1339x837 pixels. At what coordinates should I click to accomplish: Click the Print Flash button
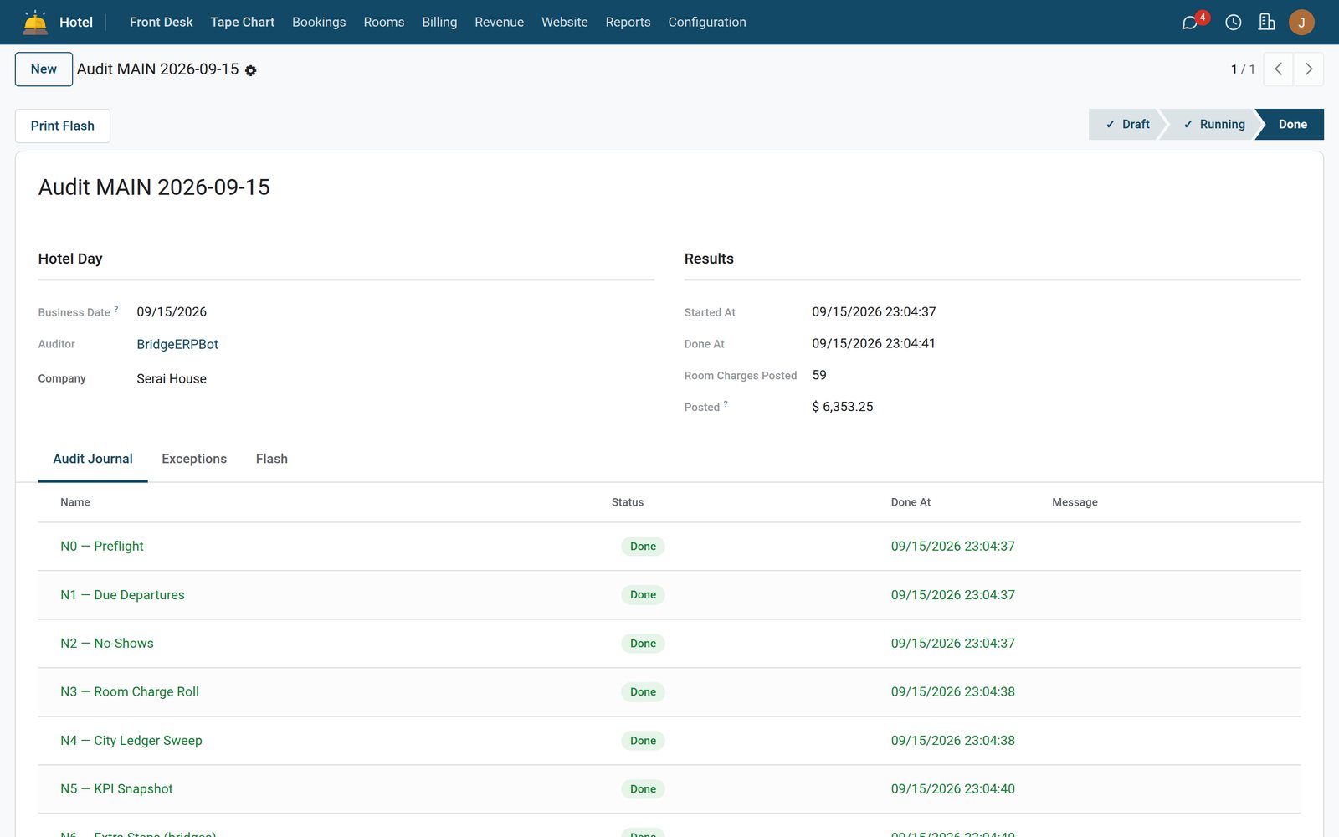tap(63, 126)
